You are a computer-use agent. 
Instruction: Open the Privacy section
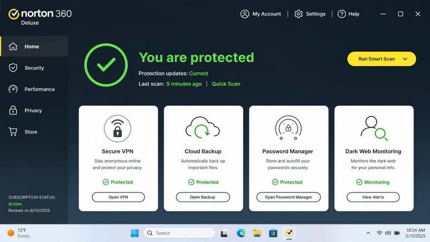(x=34, y=110)
